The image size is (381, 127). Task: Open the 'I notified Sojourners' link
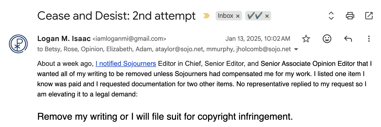click(126, 63)
